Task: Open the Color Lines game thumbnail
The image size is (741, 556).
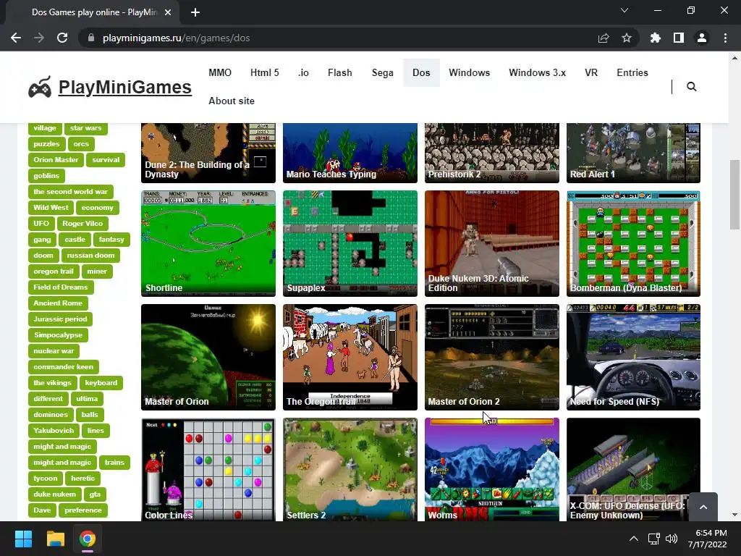Action: click(x=208, y=469)
